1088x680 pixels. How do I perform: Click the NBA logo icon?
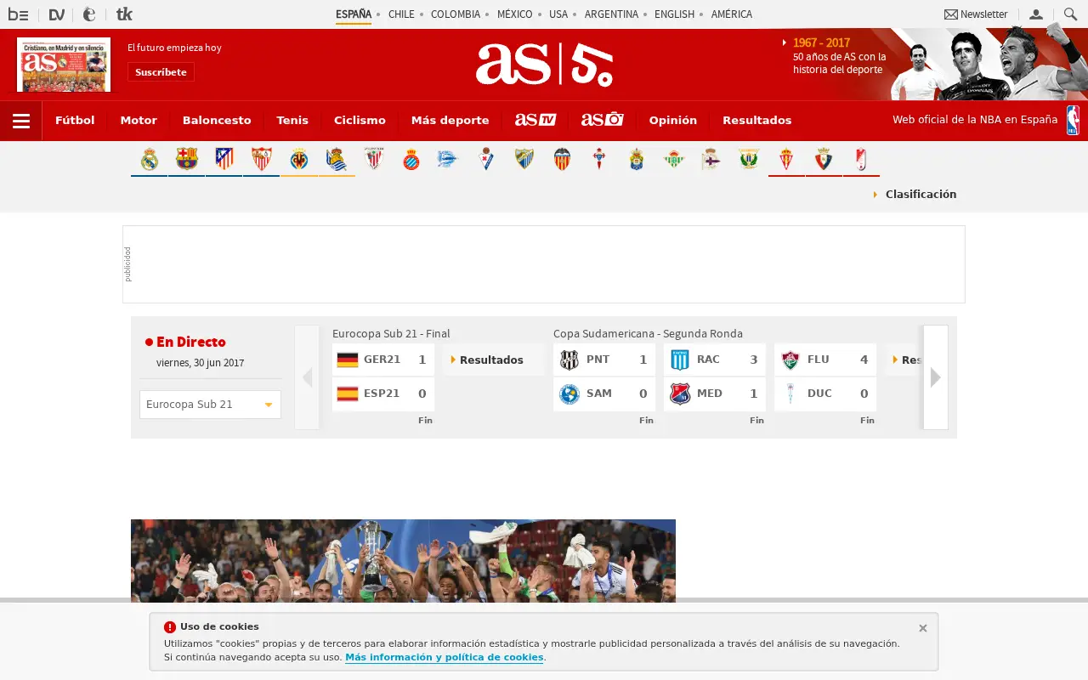tap(1074, 121)
